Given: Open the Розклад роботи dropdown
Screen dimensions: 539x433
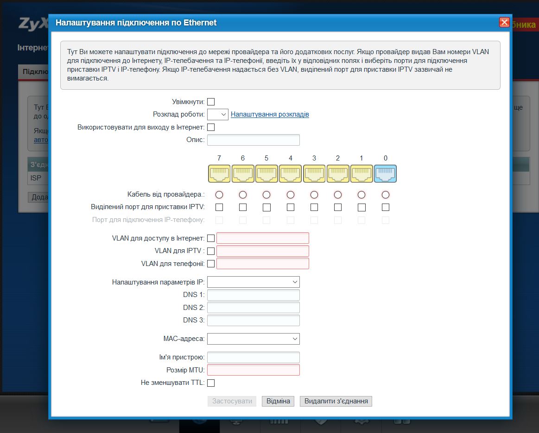Looking at the screenshot, I should (218, 115).
